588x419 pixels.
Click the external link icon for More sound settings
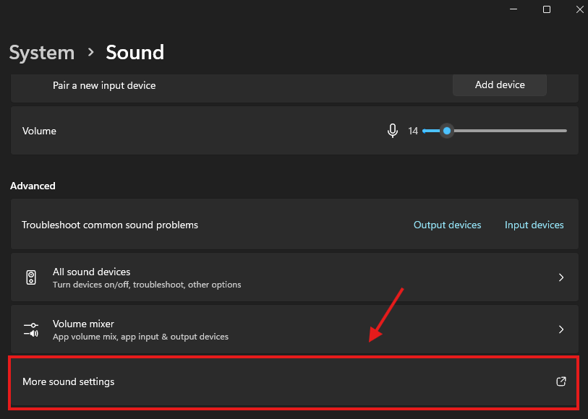[561, 381]
